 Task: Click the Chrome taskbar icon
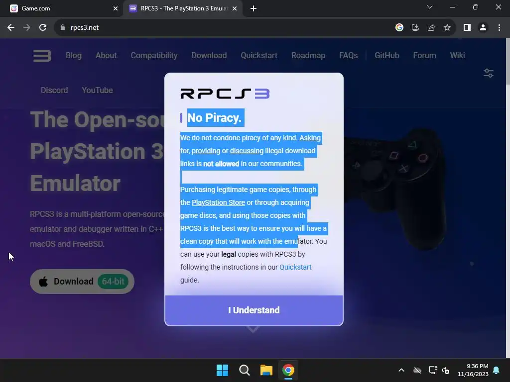point(288,370)
